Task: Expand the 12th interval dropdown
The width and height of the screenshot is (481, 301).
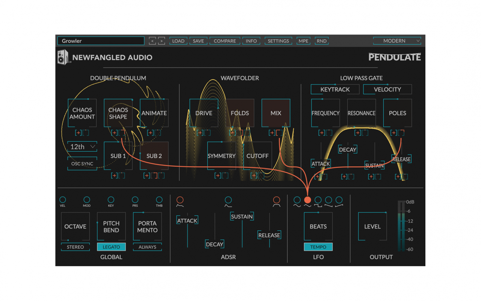Action: (x=82, y=147)
